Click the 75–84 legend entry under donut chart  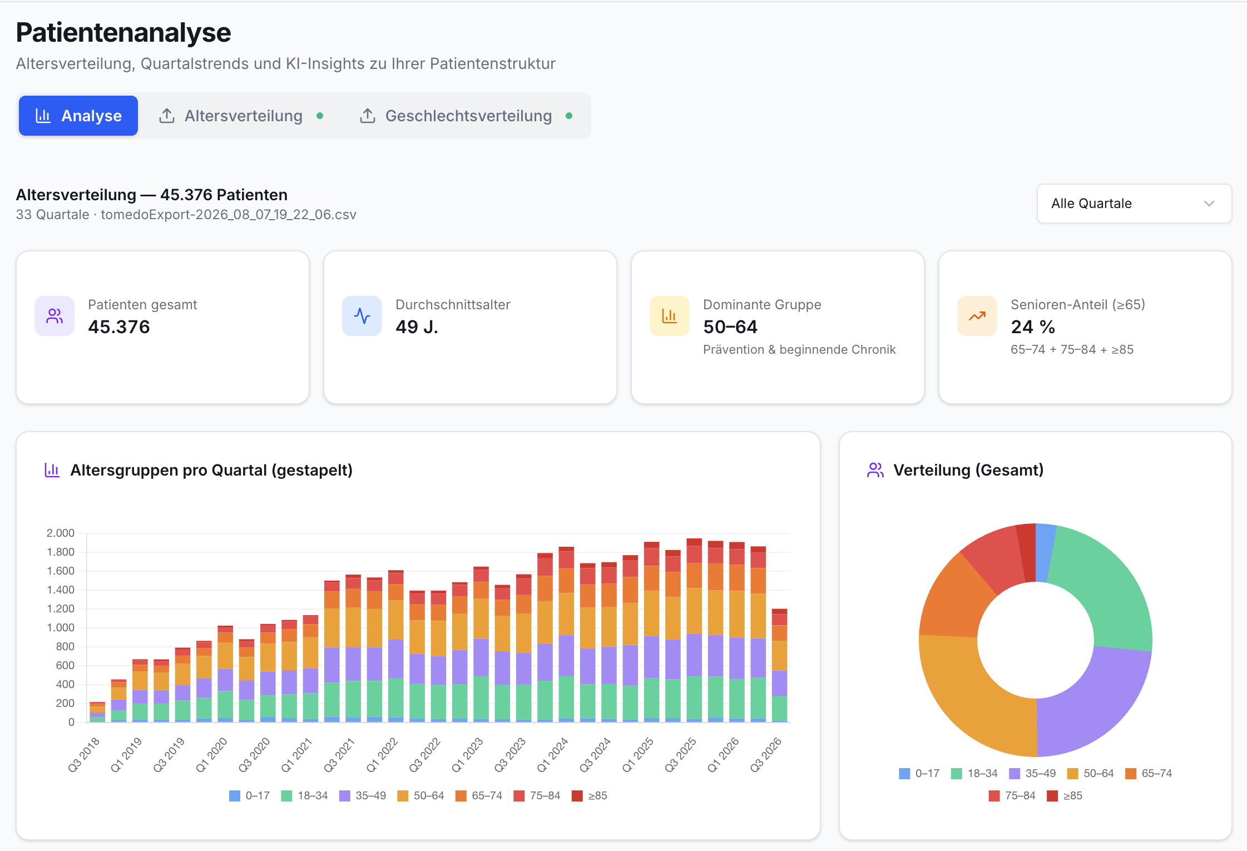coord(1012,795)
